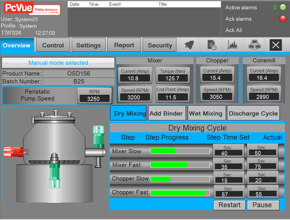Click the green Active alarms indicator
This screenshot has width=290, height=220.
[283, 8]
